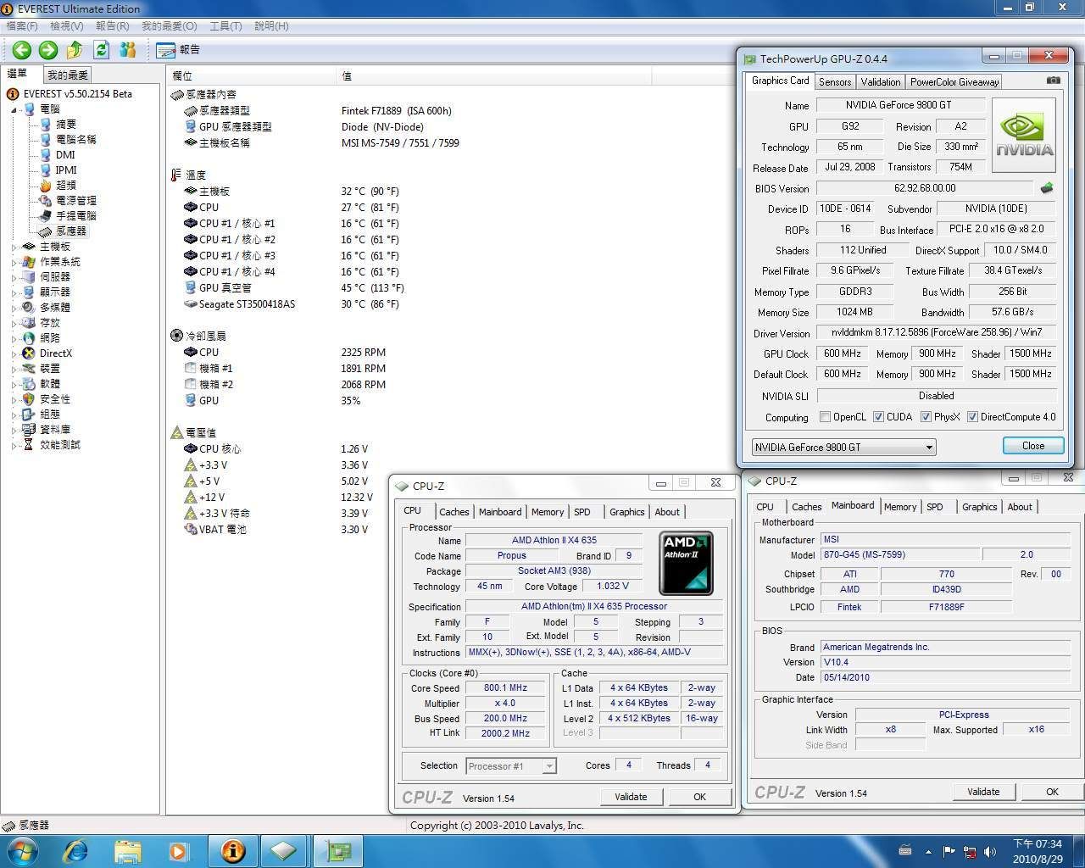Screen dimensions: 1085x868
Task: Click Close button in GPU-Z
Action: click(x=1032, y=446)
